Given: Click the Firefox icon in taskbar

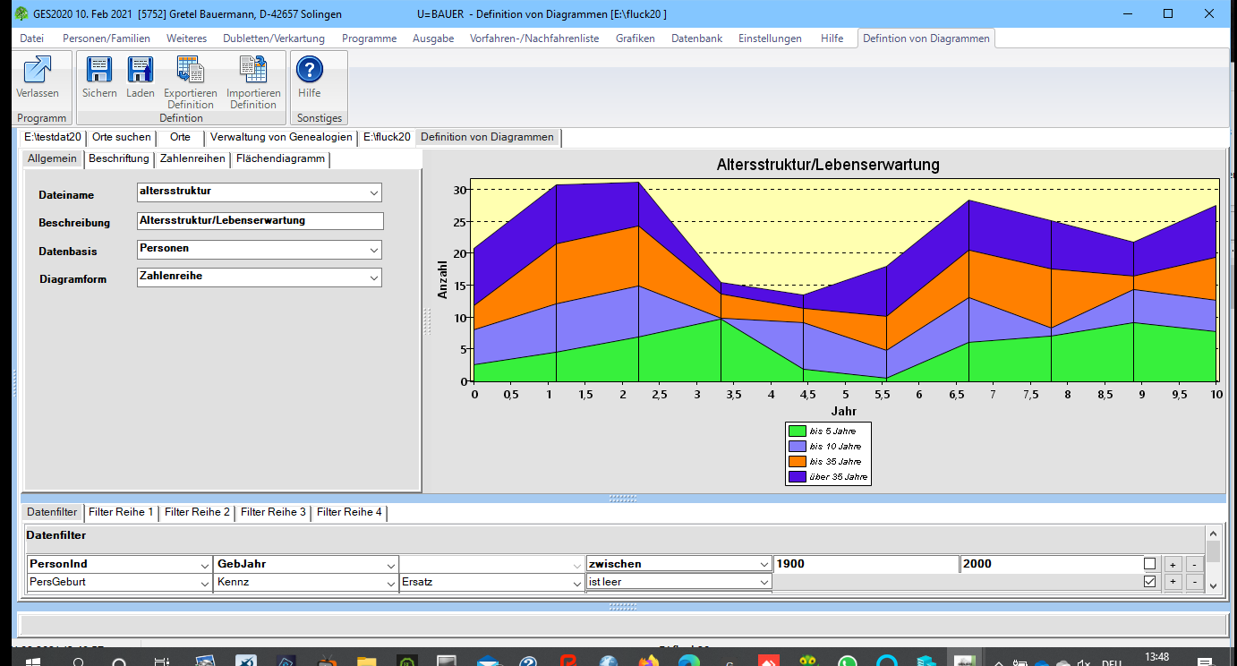Looking at the screenshot, I should click(x=647, y=661).
